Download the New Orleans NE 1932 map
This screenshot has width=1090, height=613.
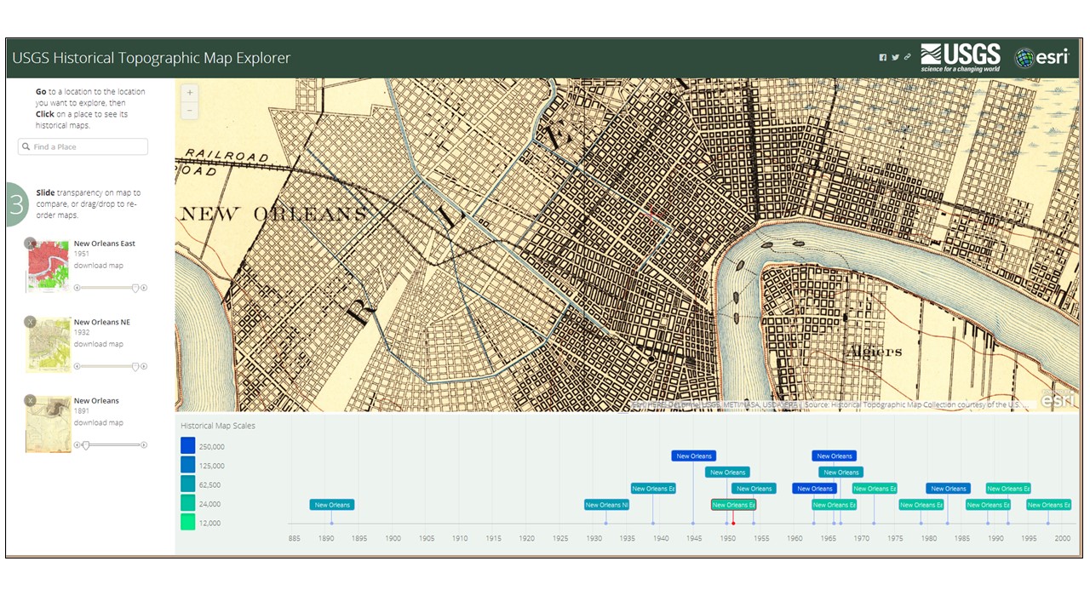coord(98,344)
